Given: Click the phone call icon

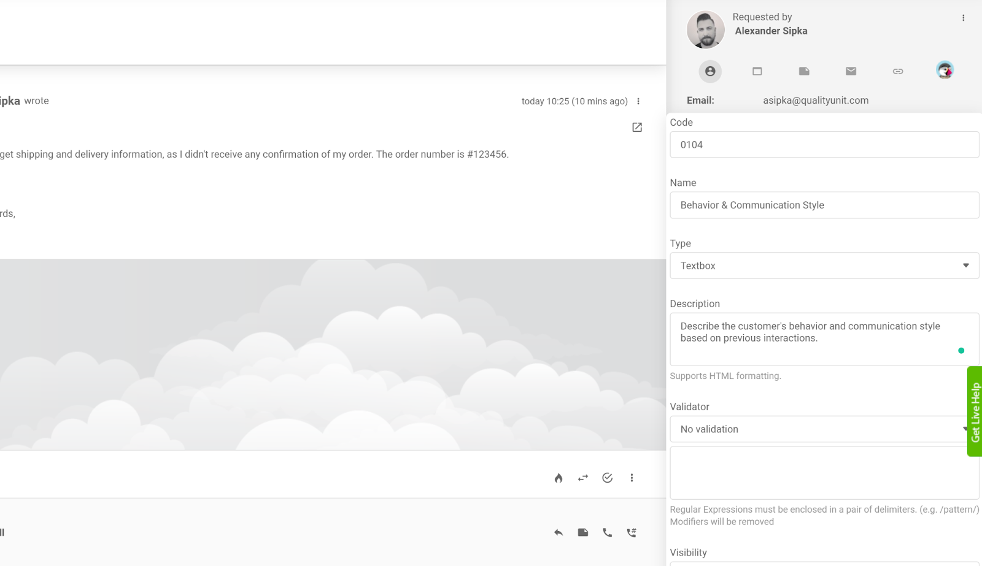Looking at the screenshot, I should tap(607, 532).
